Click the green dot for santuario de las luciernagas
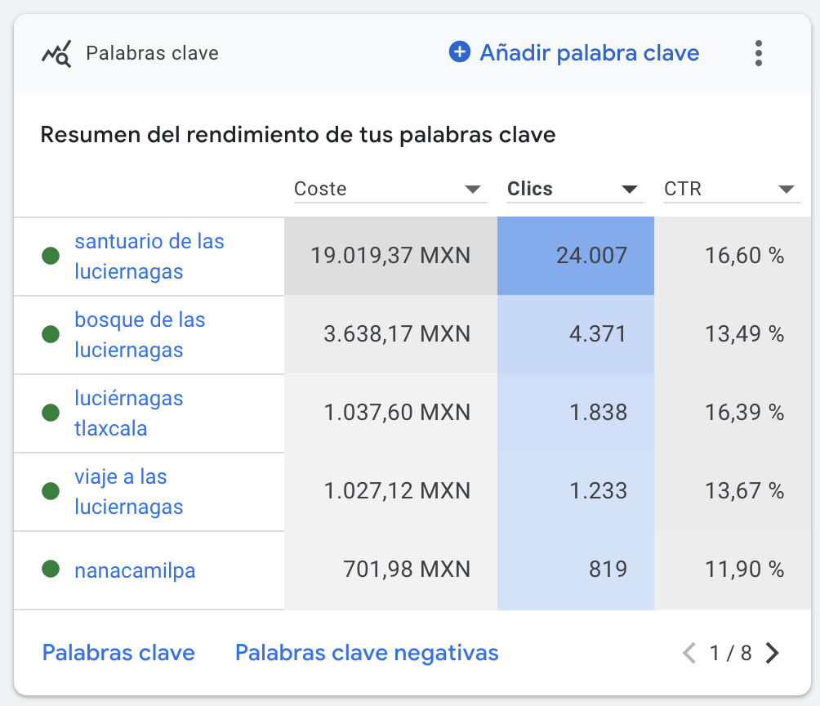Image resolution: width=820 pixels, height=706 pixels. click(51, 254)
